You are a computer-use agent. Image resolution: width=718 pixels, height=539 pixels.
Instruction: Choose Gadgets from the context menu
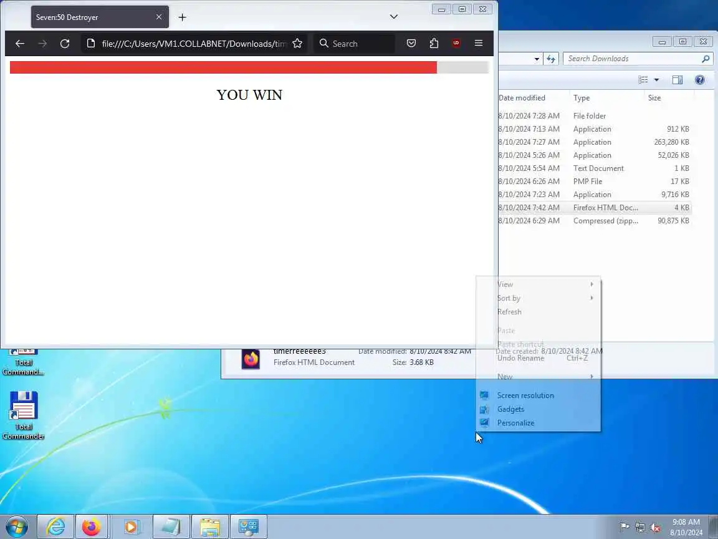click(x=538, y=409)
